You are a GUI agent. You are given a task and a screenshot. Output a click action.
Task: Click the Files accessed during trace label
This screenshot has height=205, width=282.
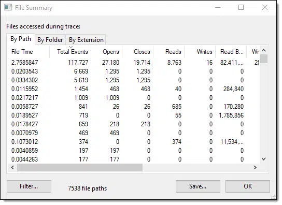(43, 26)
